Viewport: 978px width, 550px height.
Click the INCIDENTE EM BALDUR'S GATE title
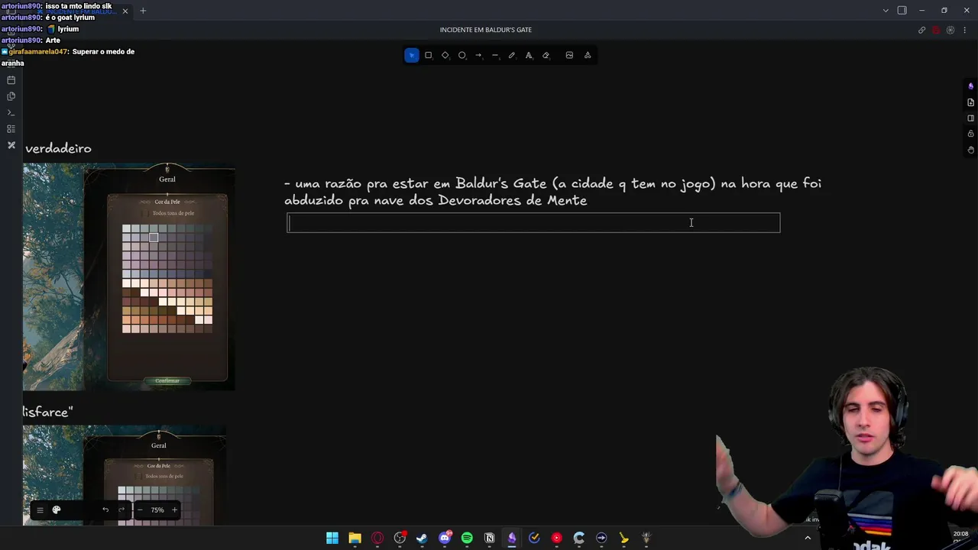[x=486, y=30]
